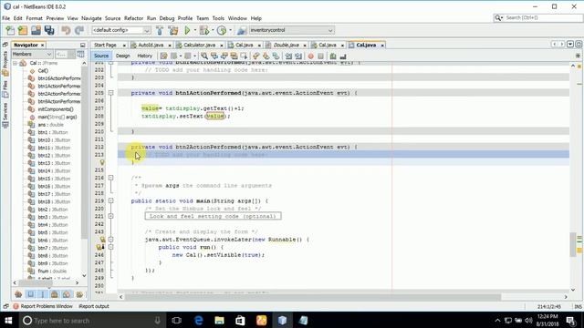Viewport: 584px width, 328px height.
Task: Click the Shift Line Right icon in editor toolbar
Action: coord(298,56)
